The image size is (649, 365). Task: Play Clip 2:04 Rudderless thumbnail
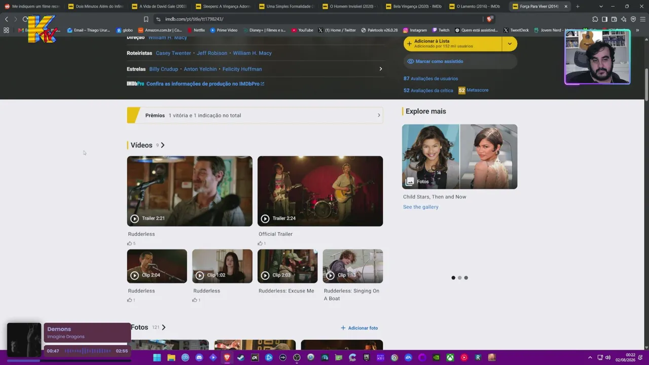pyautogui.click(x=157, y=266)
